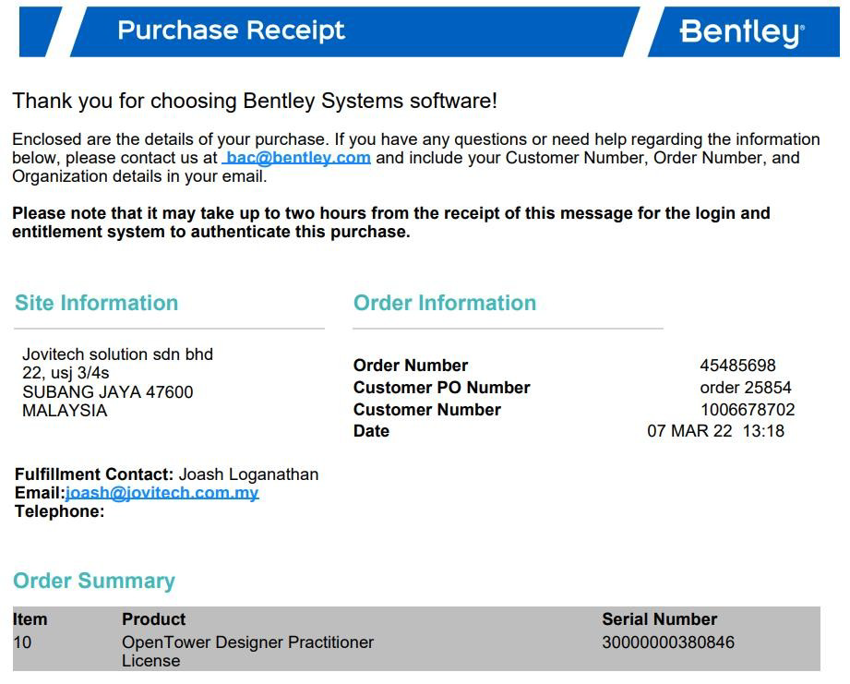The image size is (850, 684).
Task: Click the Order Summary heading
Action: 94,581
